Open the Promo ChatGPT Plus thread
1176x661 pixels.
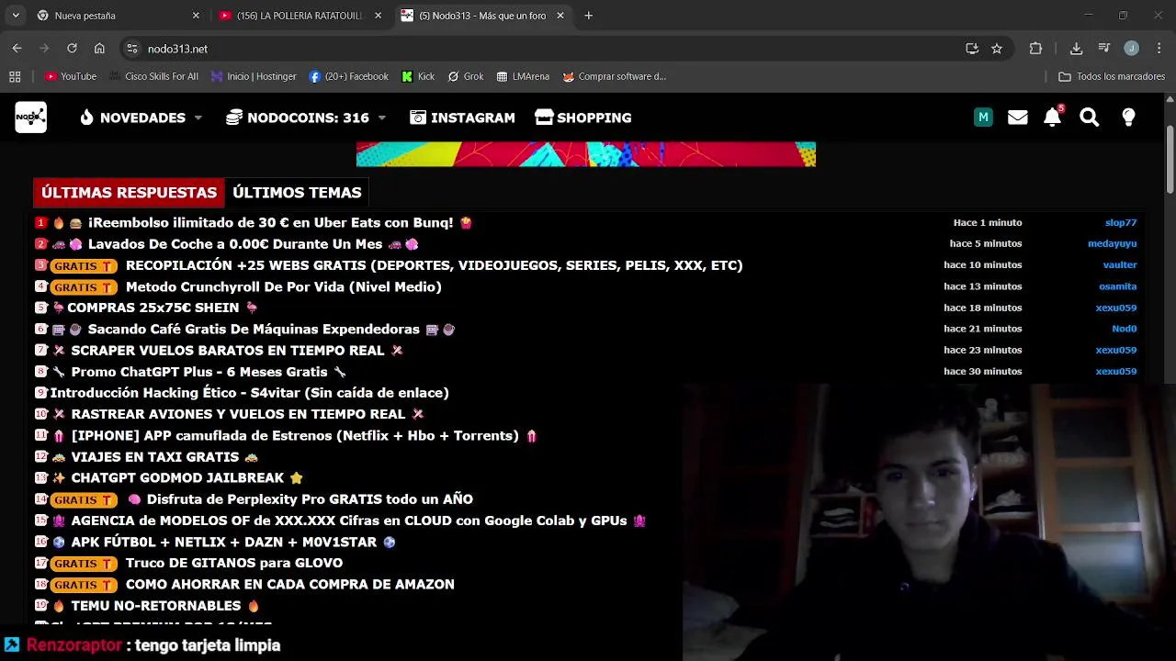198,372
